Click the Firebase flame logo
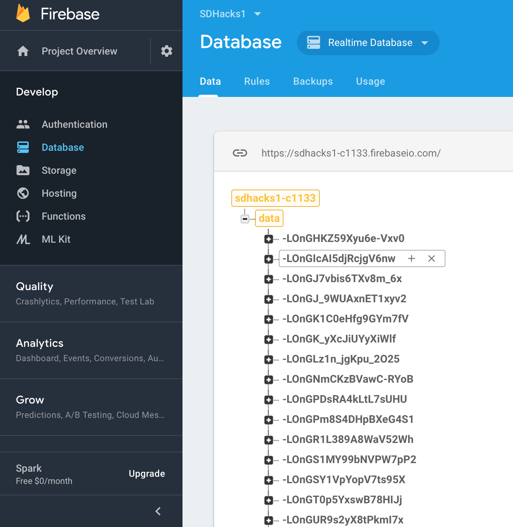Screen dimensions: 513x527 point(23,14)
